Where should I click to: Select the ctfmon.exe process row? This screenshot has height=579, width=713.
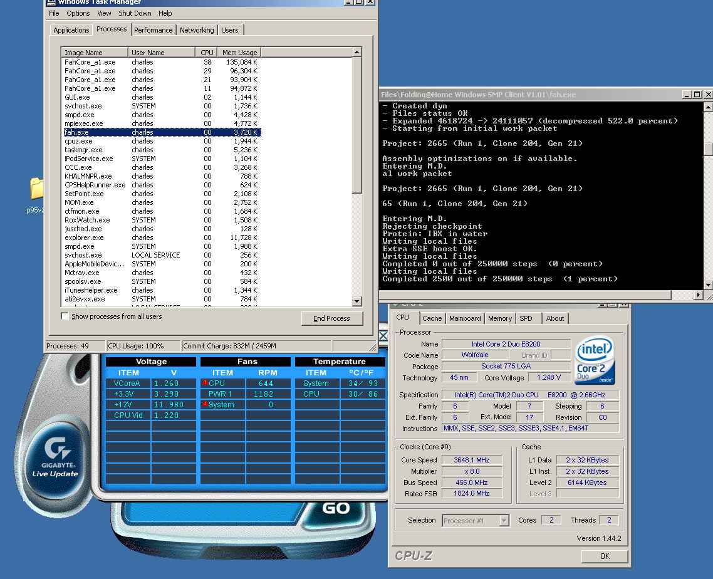click(162, 211)
